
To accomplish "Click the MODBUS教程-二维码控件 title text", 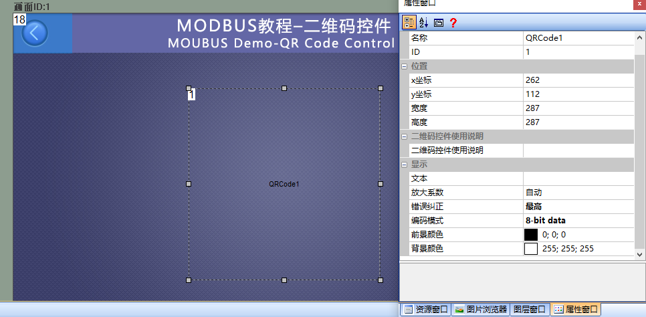I will click(x=284, y=26).
